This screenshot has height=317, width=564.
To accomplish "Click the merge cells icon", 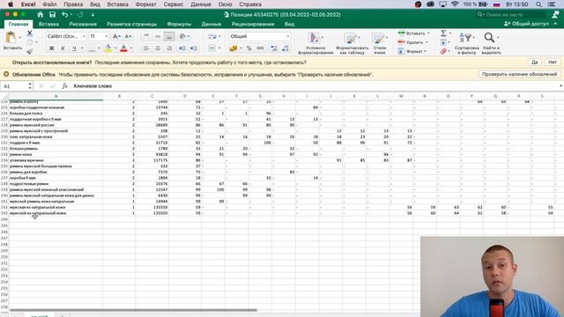I will click(x=212, y=48).
